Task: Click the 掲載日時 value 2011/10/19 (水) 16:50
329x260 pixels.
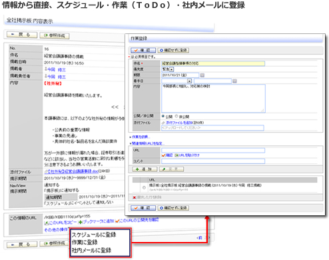Action: (x=64, y=63)
